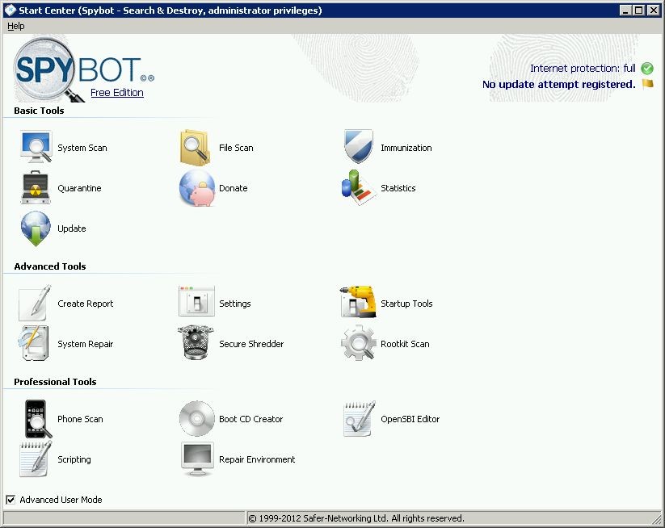Image resolution: width=665 pixels, height=528 pixels.
Task: Click the Spybot logo image
Action: (84, 69)
